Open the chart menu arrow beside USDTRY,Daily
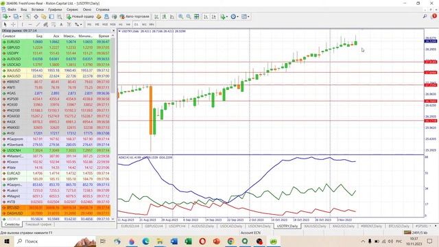Screen dimensions: 439x247 pyautogui.click(x=119, y=31)
